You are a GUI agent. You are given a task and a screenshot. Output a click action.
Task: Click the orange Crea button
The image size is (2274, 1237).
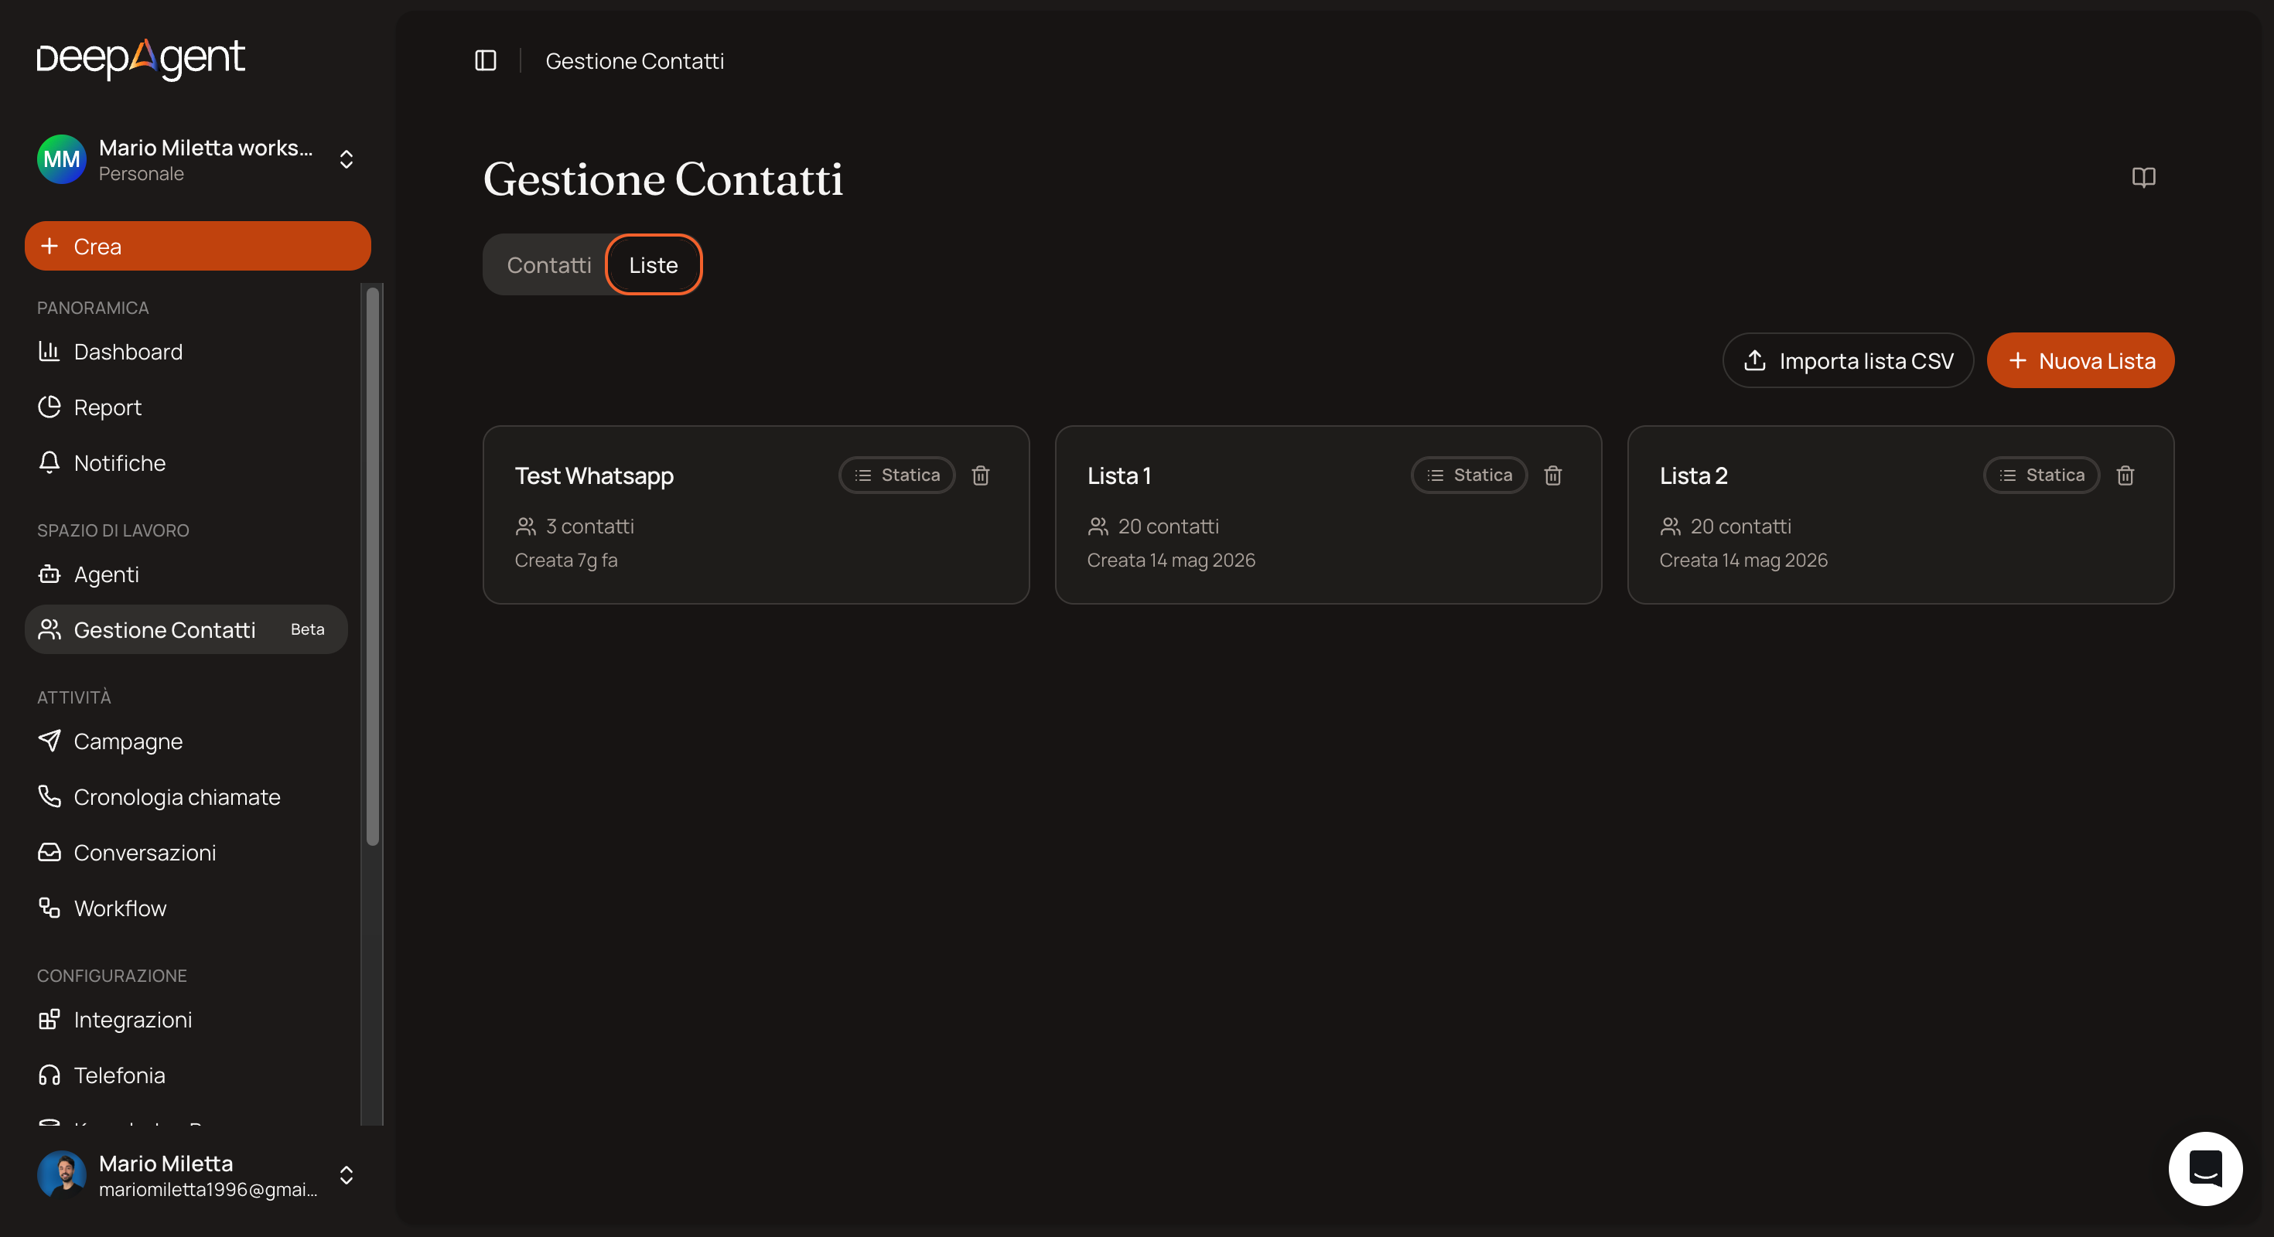[198, 246]
